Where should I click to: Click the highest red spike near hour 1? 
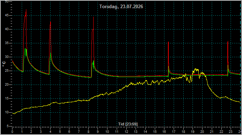click(x=26, y=10)
